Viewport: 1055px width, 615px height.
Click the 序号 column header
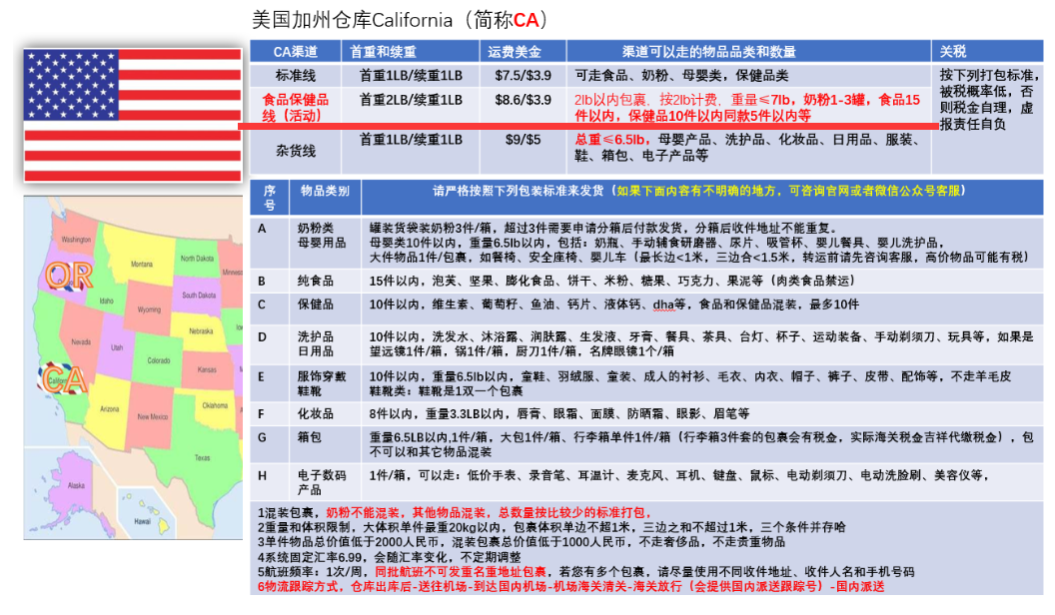(269, 198)
